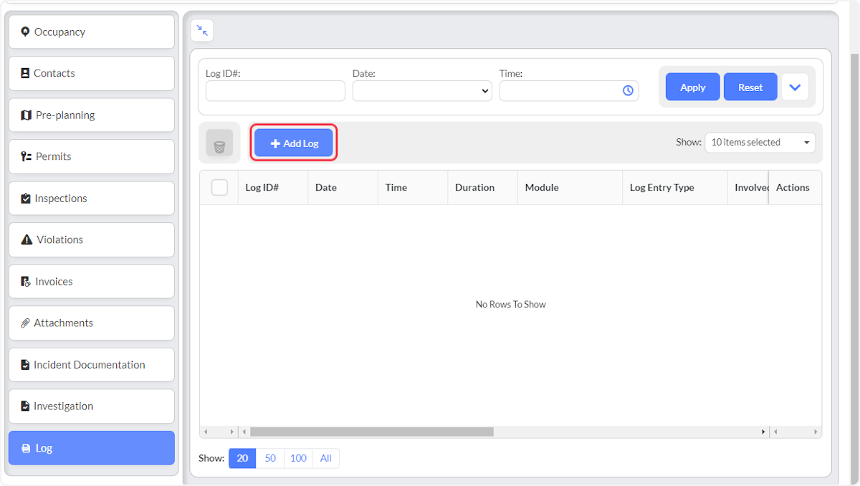Open the Violations section

(92, 240)
